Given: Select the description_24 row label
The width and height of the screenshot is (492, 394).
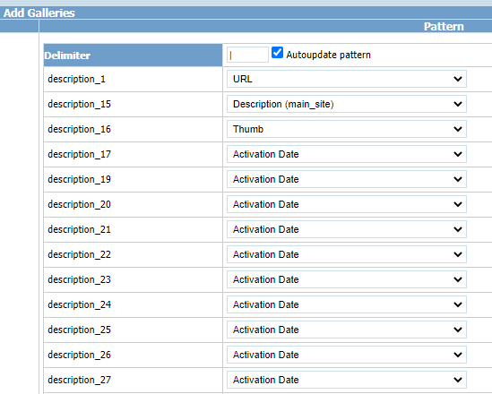Looking at the screenshot, I should click(79, 305).
